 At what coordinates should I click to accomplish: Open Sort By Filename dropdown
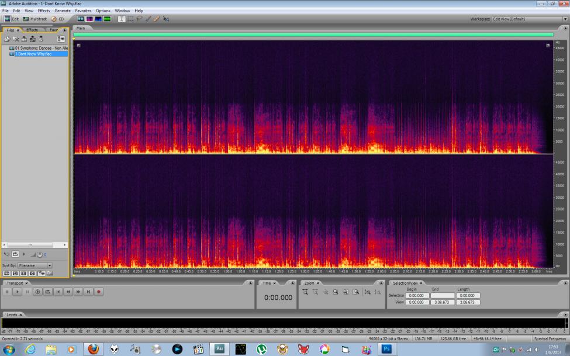35,265
